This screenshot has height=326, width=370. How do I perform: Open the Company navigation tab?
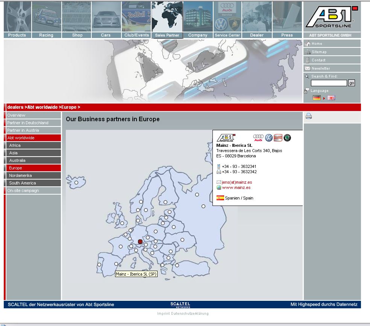[x=198, y=20]
